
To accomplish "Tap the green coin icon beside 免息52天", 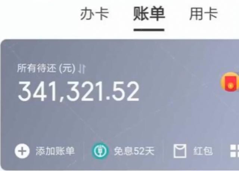I will [100, 151].
